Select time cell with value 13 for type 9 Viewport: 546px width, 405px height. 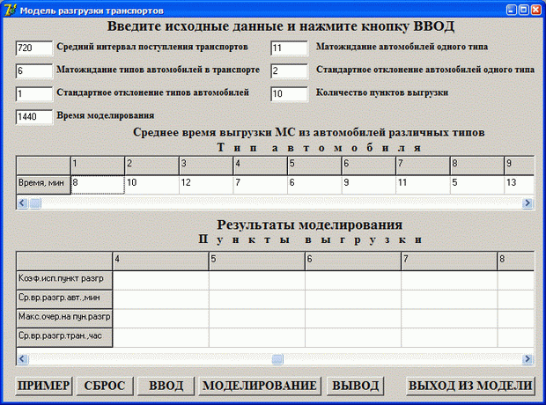(520, 185)
